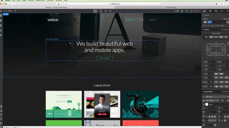Set Clear to none (X)
This screenshot has height=128, width=229.
(211, 78)
